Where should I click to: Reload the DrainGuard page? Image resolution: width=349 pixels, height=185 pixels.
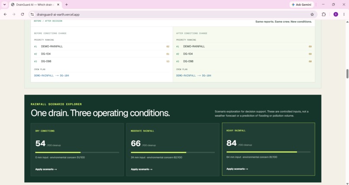pyautogui.click(x=22, y=14)
